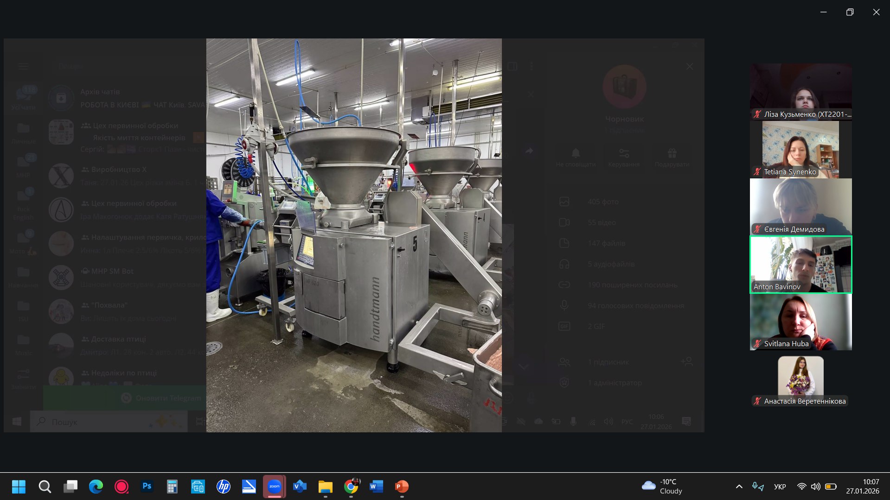
Task: Select Svitlana Huba's video tile
Action: pyautogui.click(x=800, y=322)
